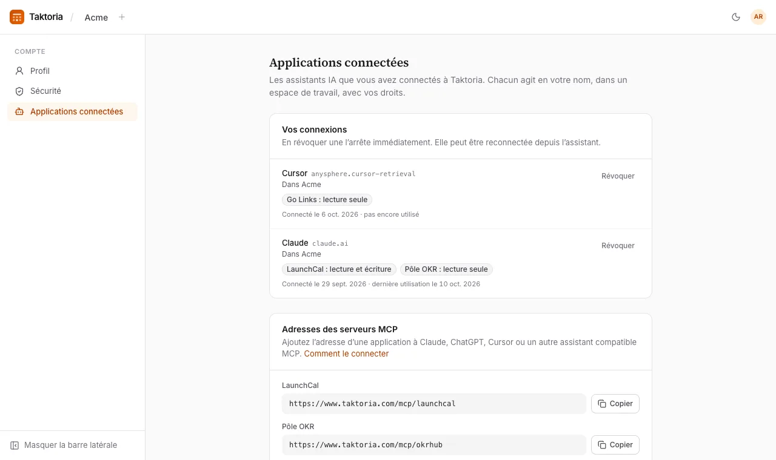This screenshot has height=460, width=776.
Task: Select the Acme workspace breadcrumb
Action: click(96, 18)
